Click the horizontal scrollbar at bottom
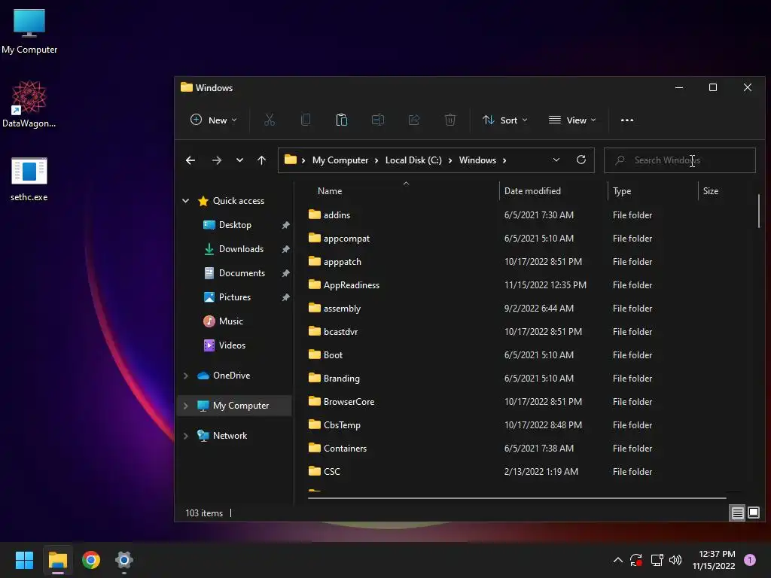Image resolution: width=771 pixels, height=578 pixels. 517,498
